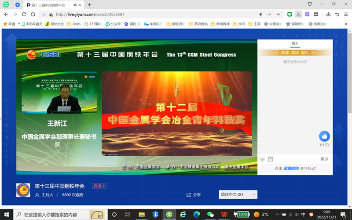Image resolution: width=352 pixels, height=220 pixels.
Task: Click the thumbs-up like button
Action: [324, 136]
